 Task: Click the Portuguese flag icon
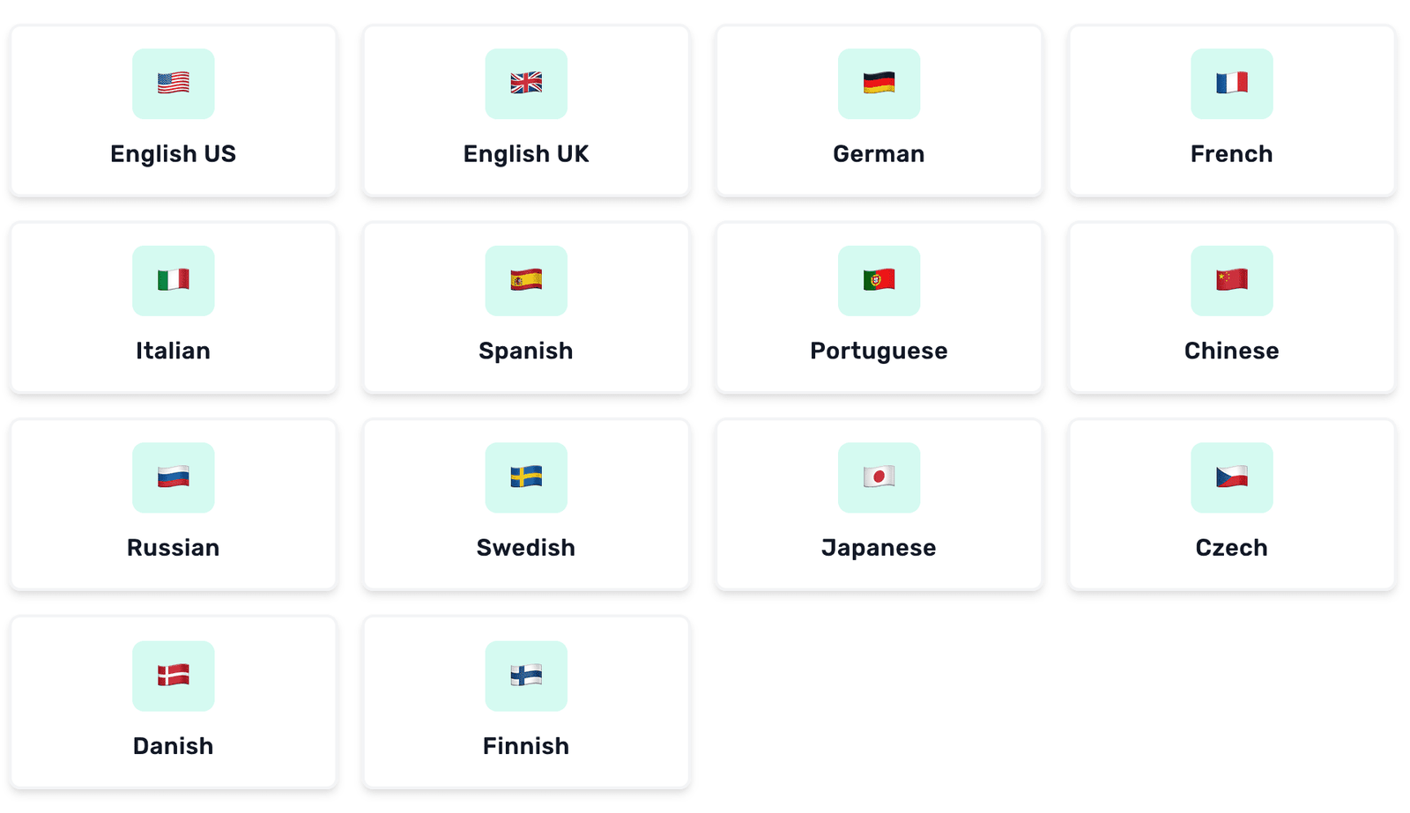(x=879, y=281)
